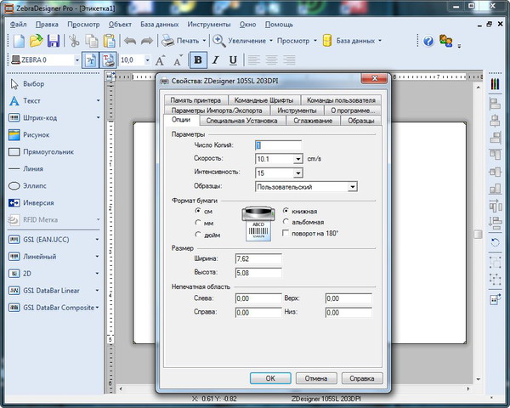Select the мм unit radio button

point(199,223)
